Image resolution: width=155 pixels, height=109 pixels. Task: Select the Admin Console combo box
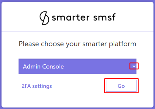tap(77, 66)
